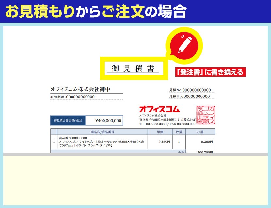This screenshot has height=208, width=271.
Task: Click the 東京都千代田区神田小川町1-1 address line
Action: [x=167, y=120]
